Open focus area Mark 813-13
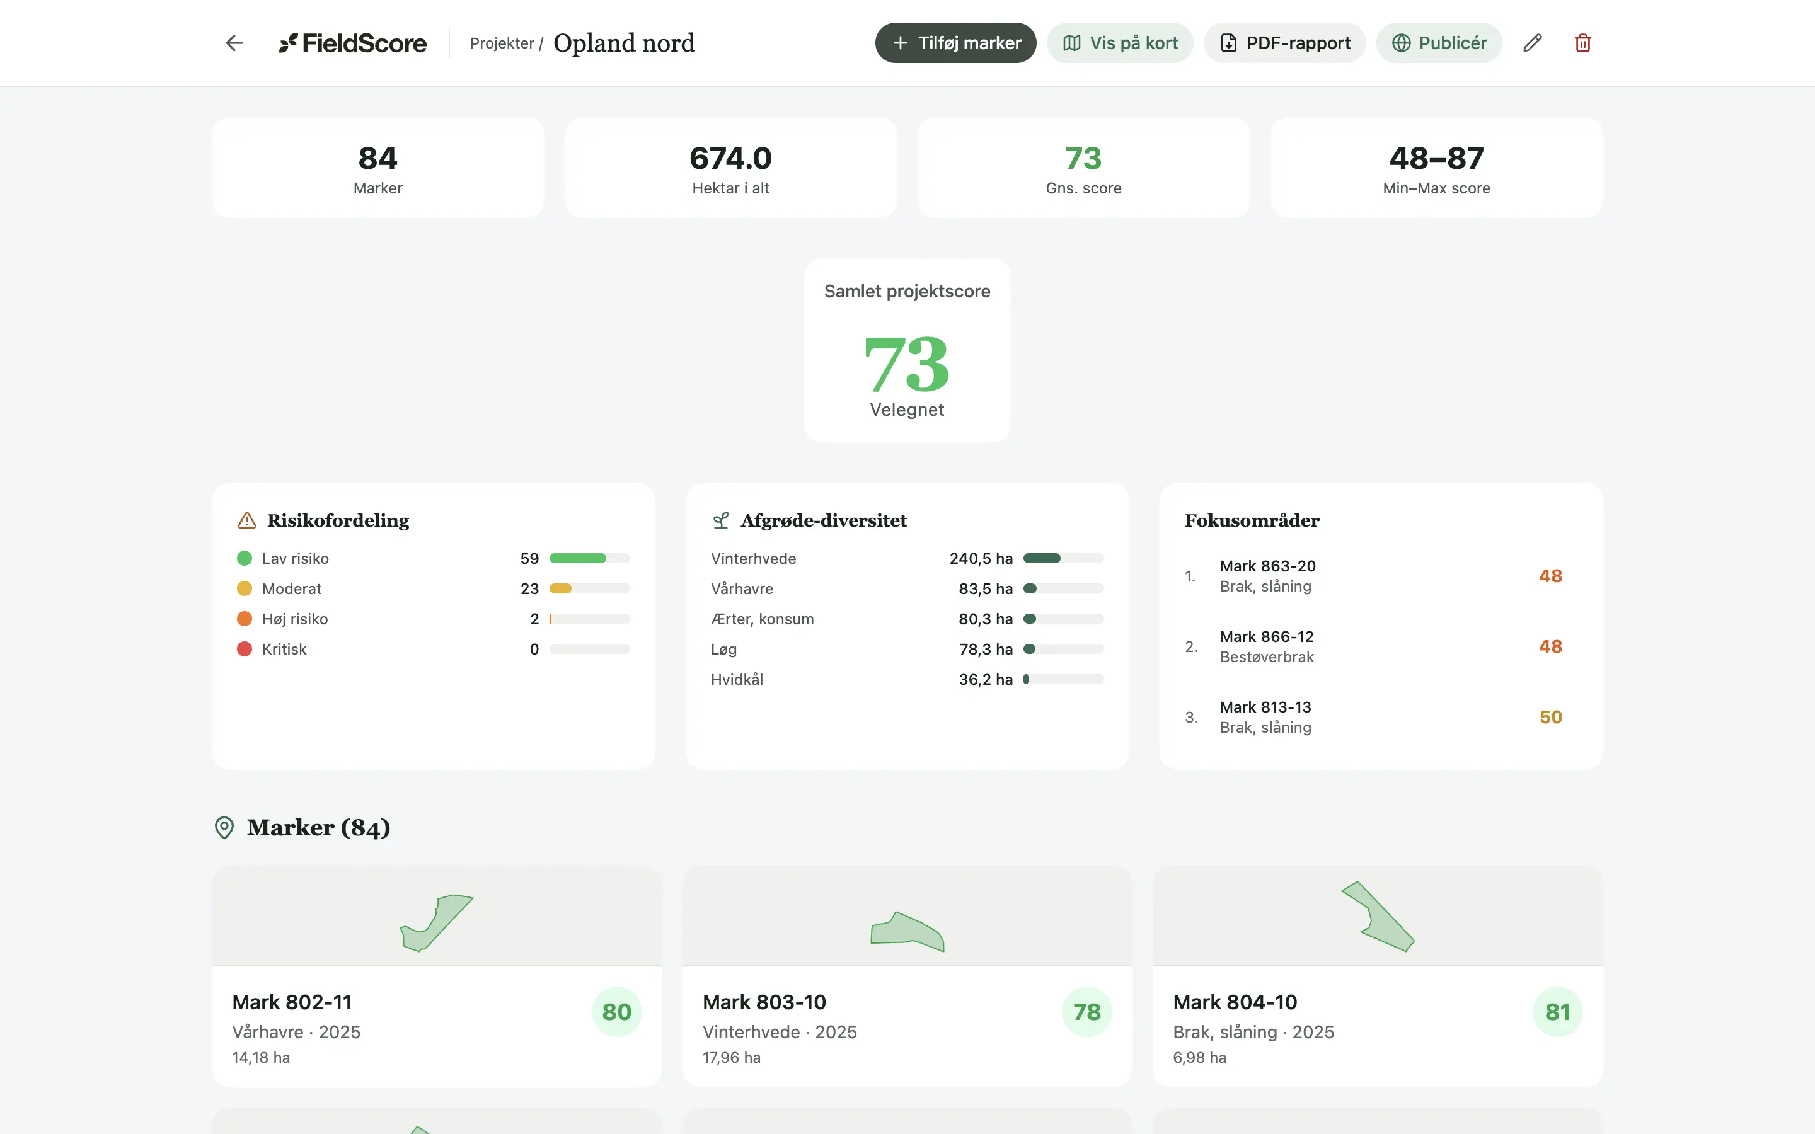The height and width of the screenshot is (1134, 1815). coord(1381,717)
